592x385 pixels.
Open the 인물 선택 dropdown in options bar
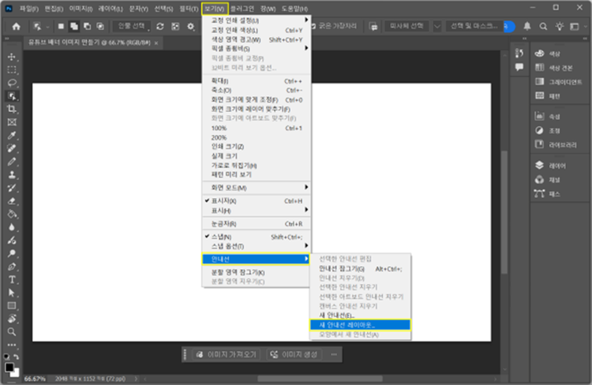(131, 26)
